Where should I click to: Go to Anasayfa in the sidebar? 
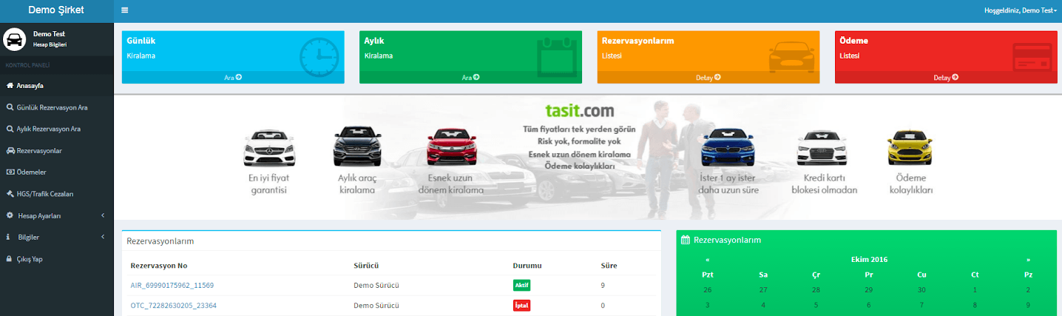pyautogui.click(x=30, y=85)
